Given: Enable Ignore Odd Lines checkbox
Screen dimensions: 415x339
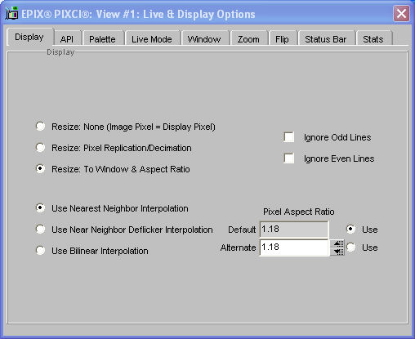Looking at the screenshot, I should click(288, 137).
